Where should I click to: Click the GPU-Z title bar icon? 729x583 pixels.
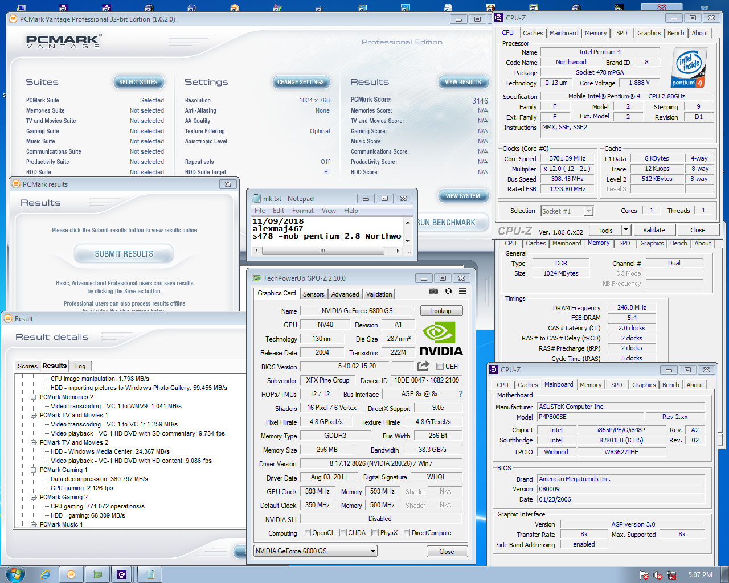tap(257, 278)
